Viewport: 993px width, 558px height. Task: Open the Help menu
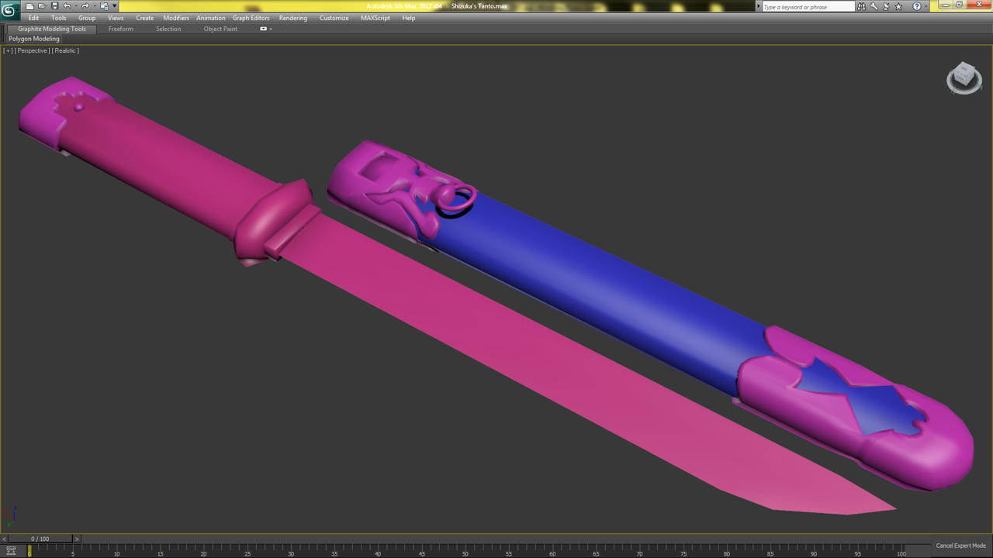[x=409, y=18]
